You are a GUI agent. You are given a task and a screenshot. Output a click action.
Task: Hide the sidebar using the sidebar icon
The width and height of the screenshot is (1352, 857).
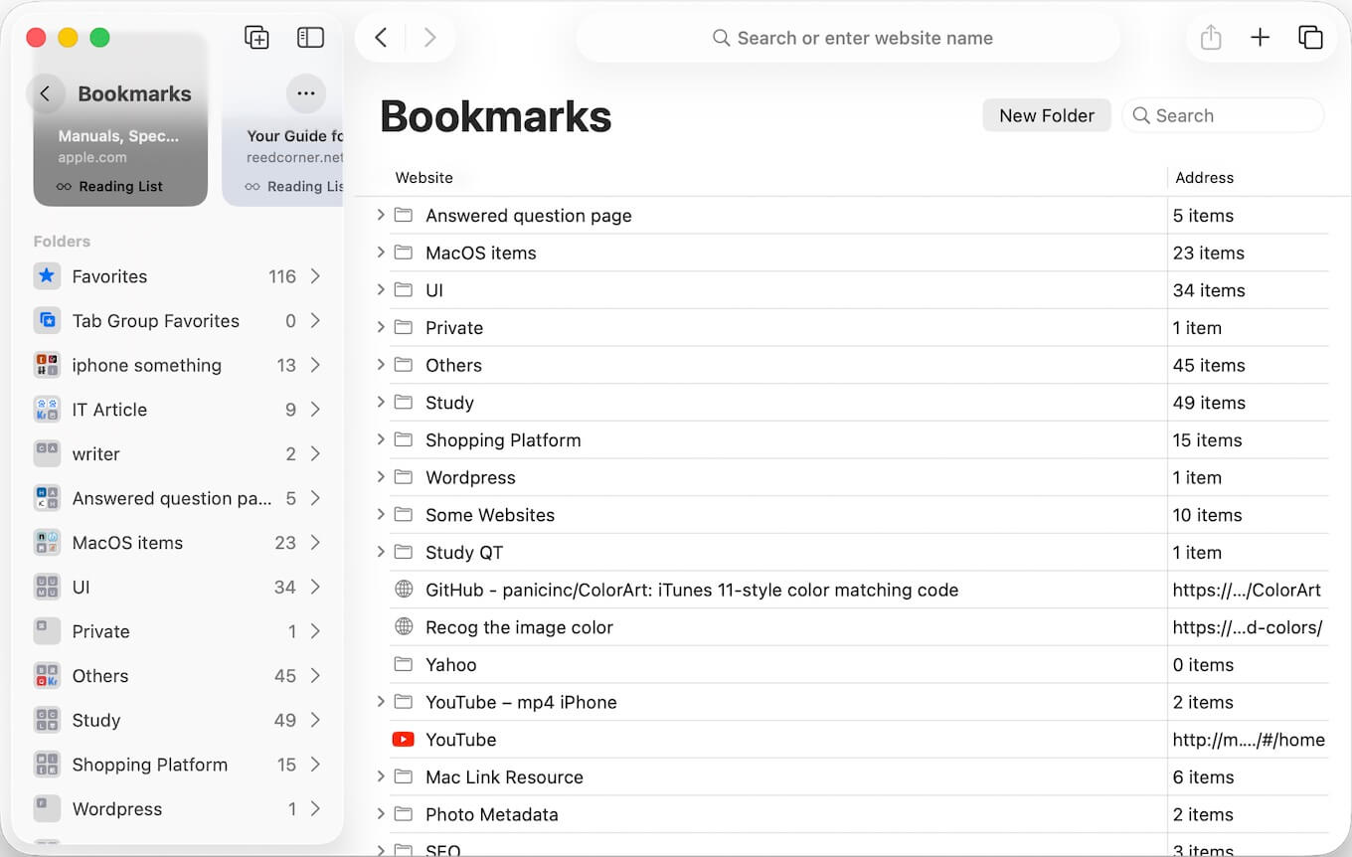[310, 38]
